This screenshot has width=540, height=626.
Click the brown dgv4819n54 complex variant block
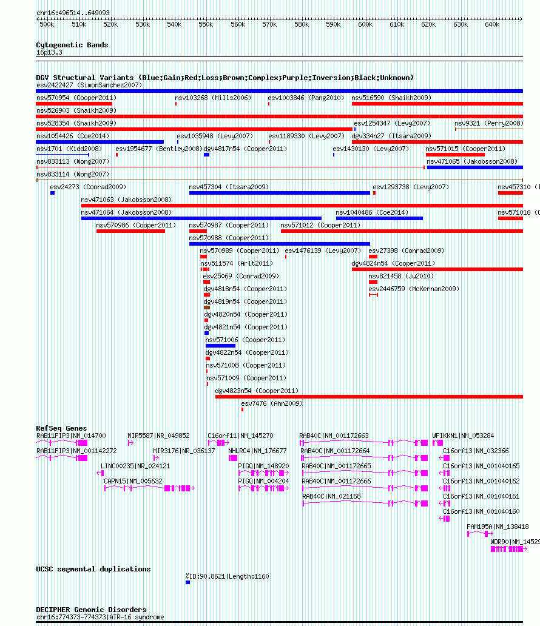(206, 308)
